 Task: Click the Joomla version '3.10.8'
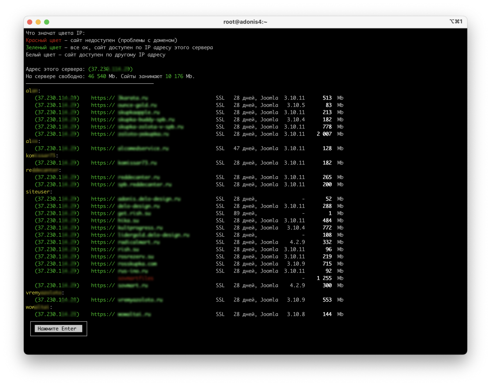tap(296, 314)
